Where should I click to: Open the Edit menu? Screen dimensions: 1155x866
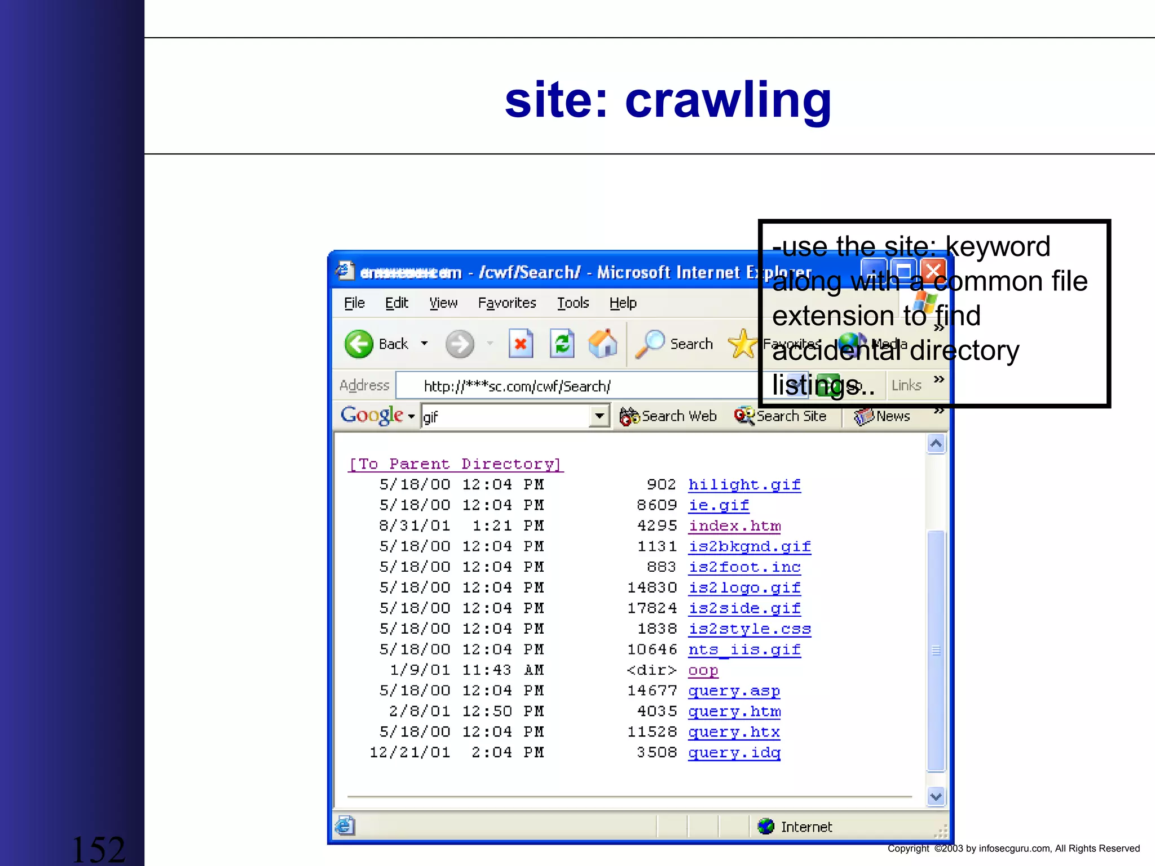pos(396,303)
